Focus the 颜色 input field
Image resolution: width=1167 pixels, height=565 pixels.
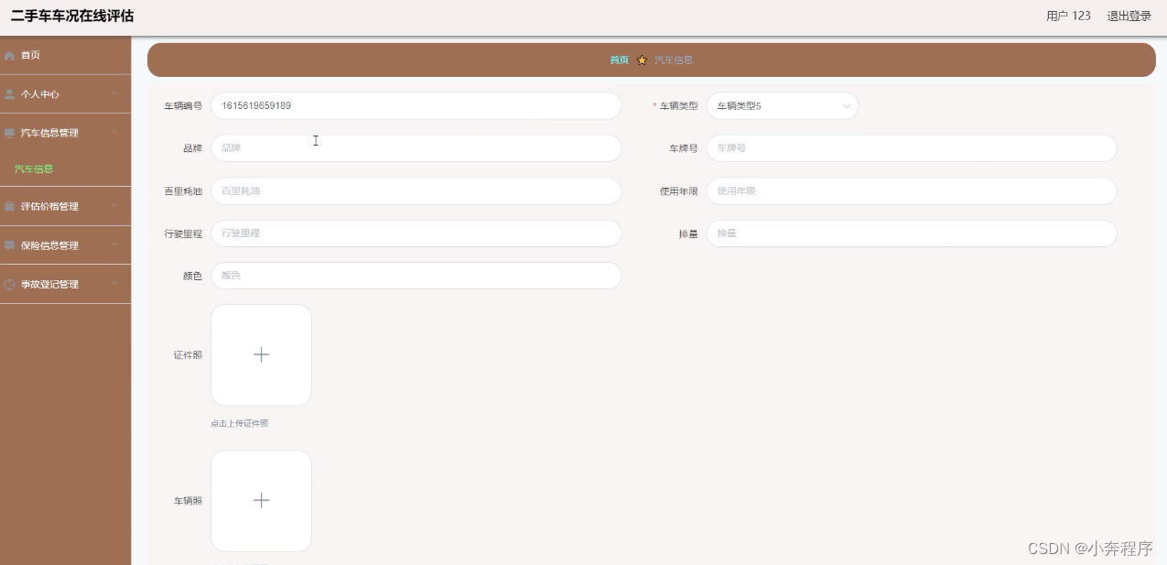(416, 276)
